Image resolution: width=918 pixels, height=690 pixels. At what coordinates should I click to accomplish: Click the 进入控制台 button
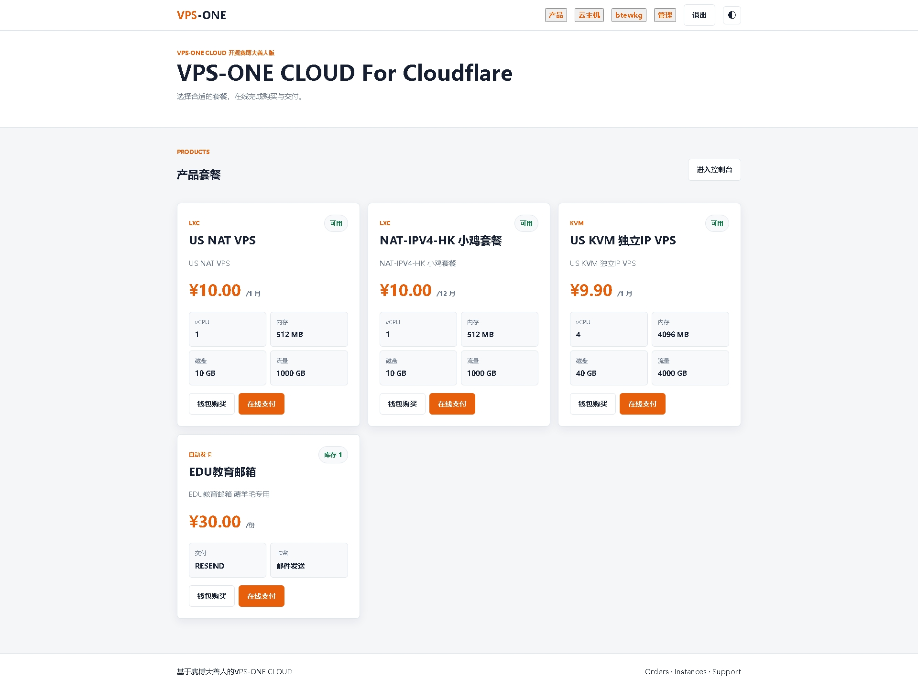tap(714, 170)
